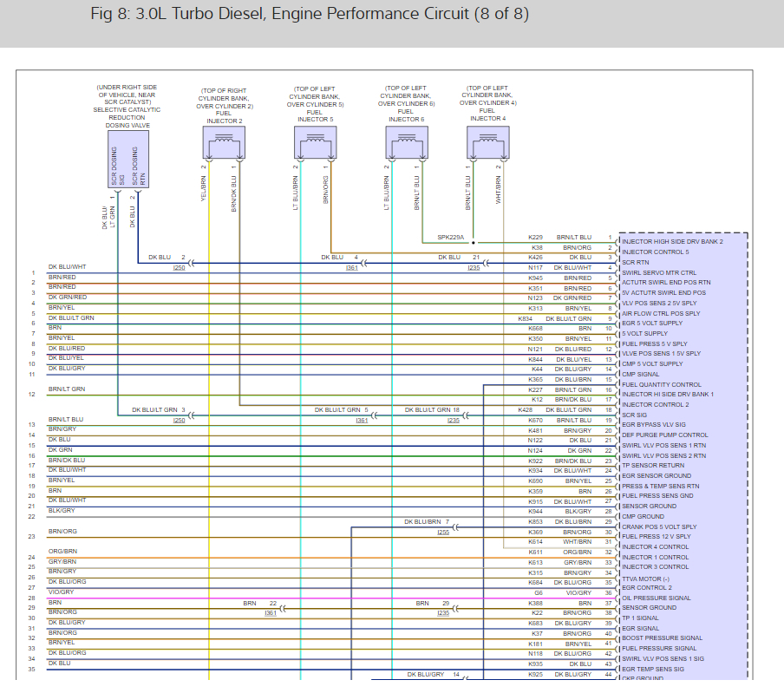The image size is (784, 693).
Task: Select the PRESS & TEMP SENS RTN label
Action: (661, 486)
